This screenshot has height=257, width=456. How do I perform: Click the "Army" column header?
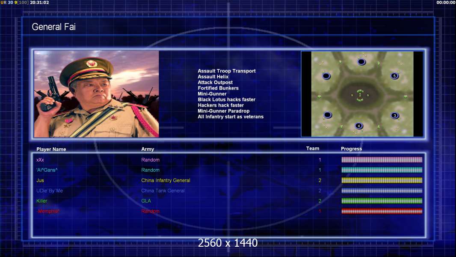coord(148,149)
